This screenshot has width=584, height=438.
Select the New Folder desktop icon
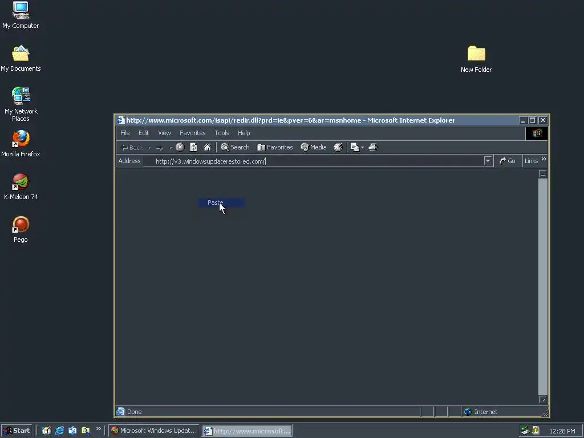476,59
